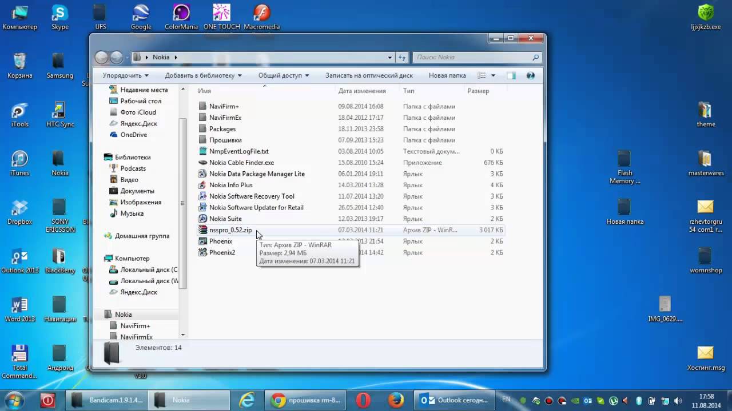Click the Firefox icon in taskbar
Image resolution: width=732 pixels, height=411 pixels.
[x=396, y=400]
